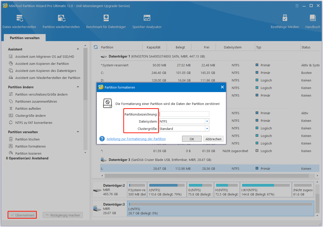Click Datenträger 1 KINGSTON header row

click(210, 56)
